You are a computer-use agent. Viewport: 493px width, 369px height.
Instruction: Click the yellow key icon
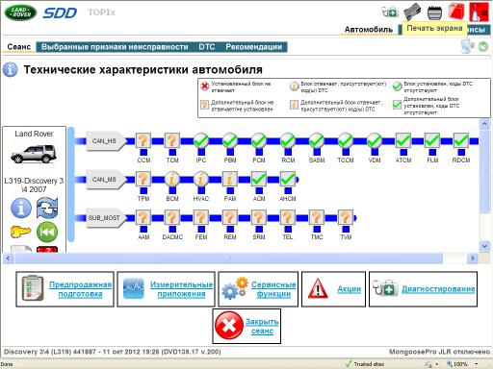[x=20, y=232]
